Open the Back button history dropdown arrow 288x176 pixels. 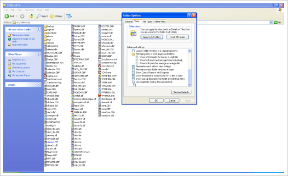[17, 16]
